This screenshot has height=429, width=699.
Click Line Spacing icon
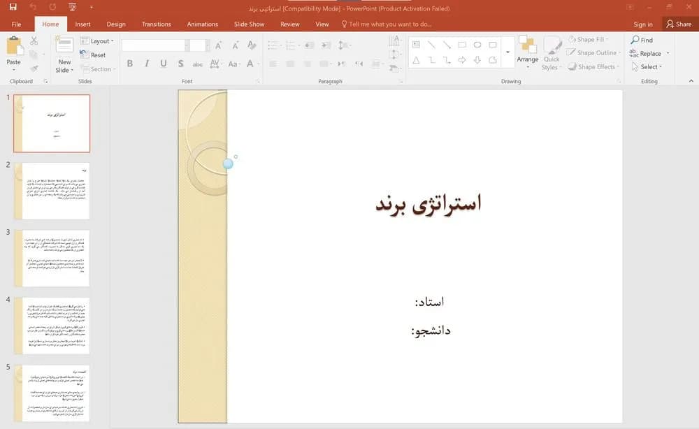[343, 45]
